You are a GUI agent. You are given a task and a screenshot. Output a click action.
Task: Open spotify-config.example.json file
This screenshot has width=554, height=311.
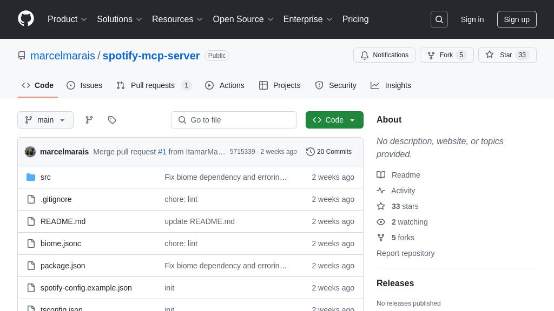(86, 288)
